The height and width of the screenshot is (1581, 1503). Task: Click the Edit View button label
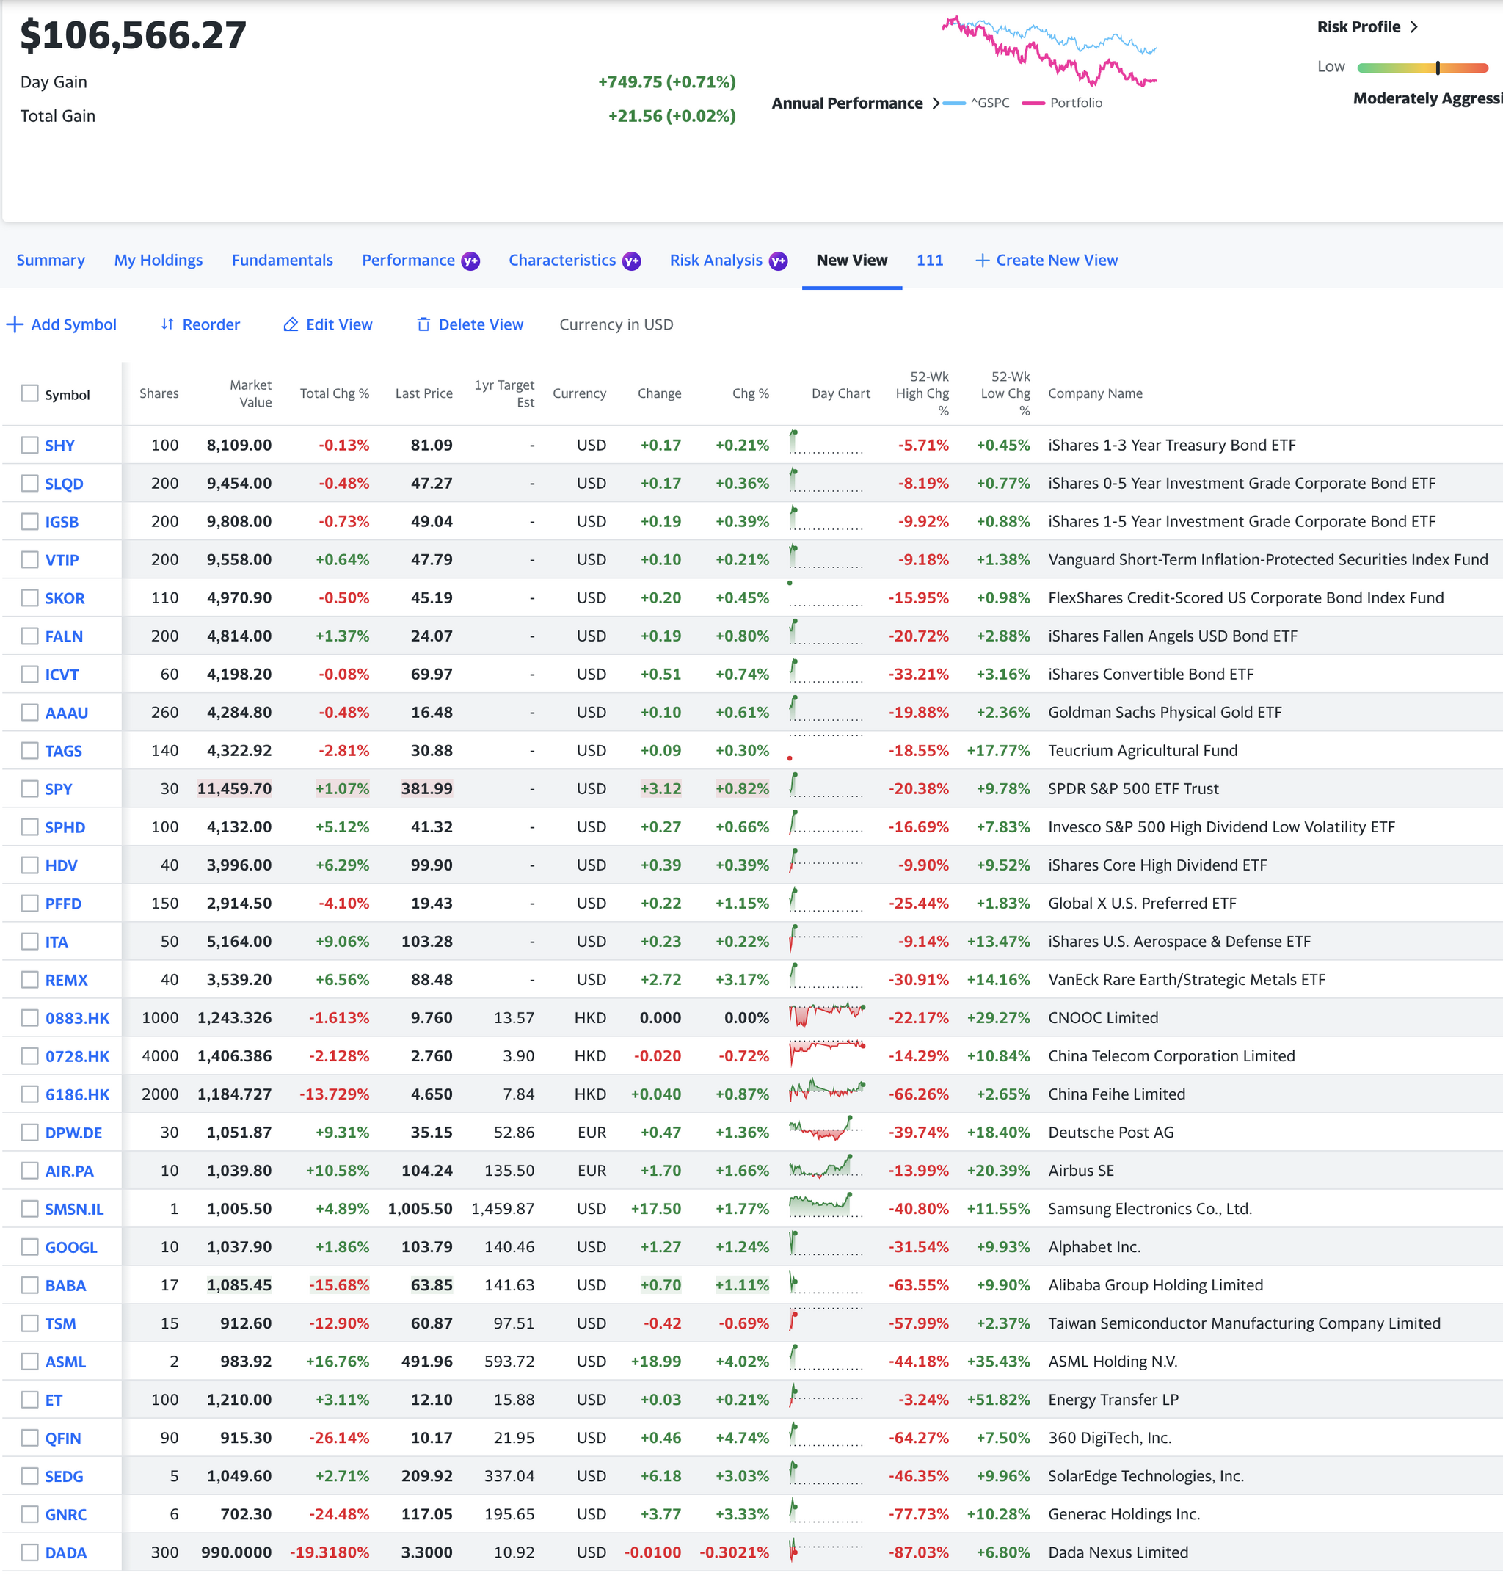pyautogui.click(x=339, y=324)
